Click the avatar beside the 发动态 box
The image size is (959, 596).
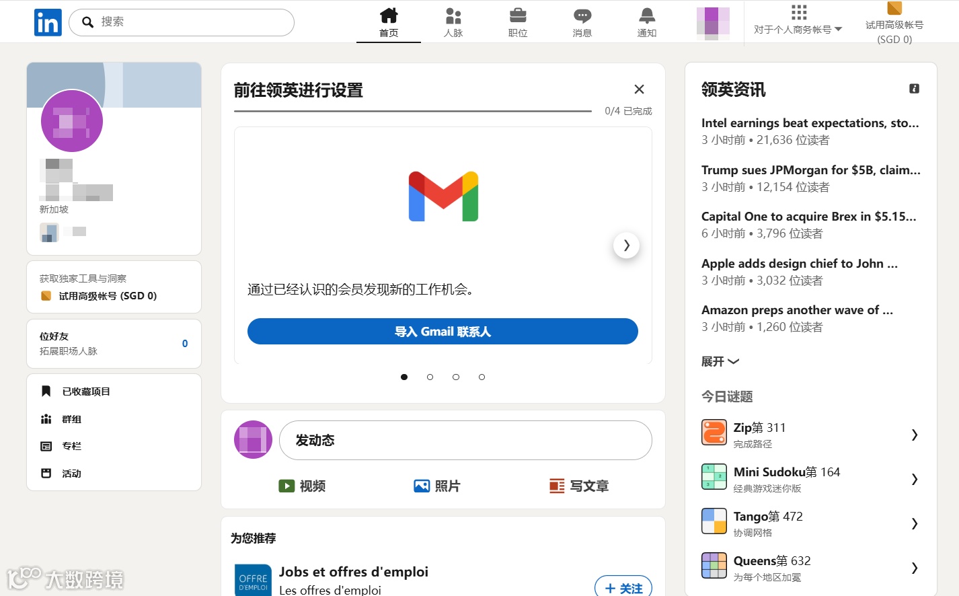pos(253,440)
